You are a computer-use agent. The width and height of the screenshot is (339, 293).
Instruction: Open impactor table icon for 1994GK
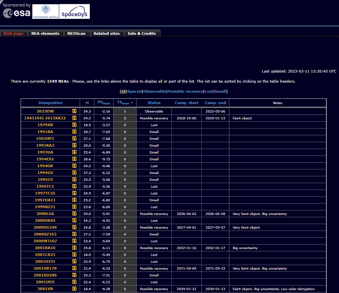point(75,166)
